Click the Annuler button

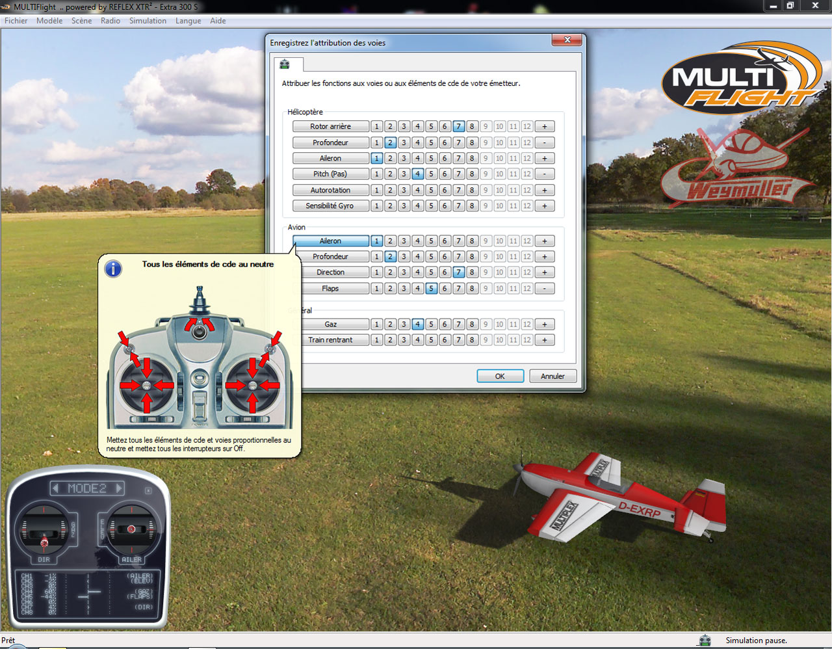point(552,376)
